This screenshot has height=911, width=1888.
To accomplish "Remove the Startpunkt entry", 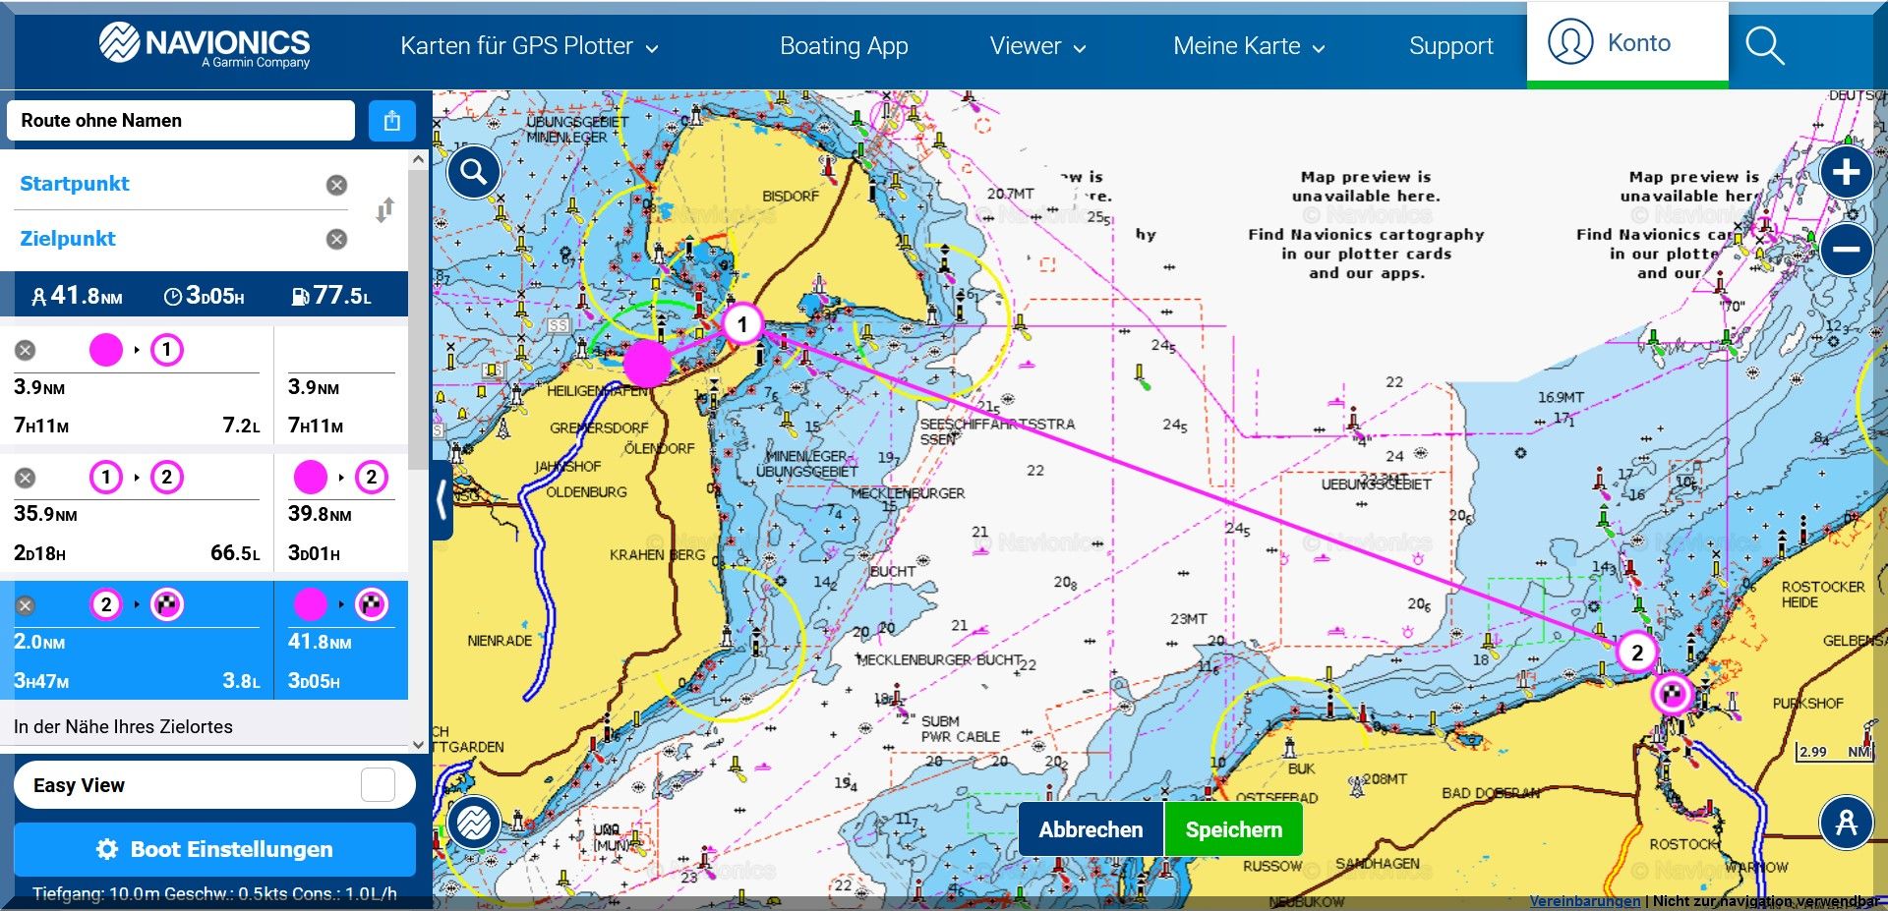I will click(x=336, y=185).
